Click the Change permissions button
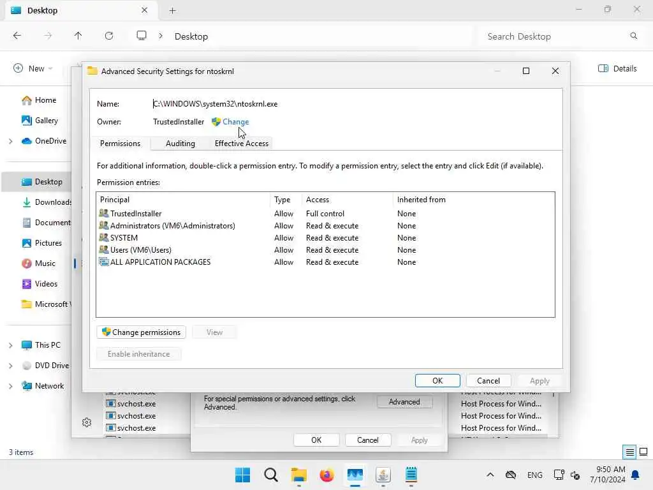This screenshot has height=490, width=653. [141, 332]
